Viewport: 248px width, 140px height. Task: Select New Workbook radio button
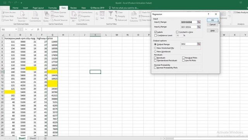tap(155, 52)
